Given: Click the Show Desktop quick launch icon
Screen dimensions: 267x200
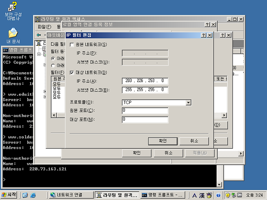Looking at the screenshot, I should pyautogui.click(x=25, y=195).
